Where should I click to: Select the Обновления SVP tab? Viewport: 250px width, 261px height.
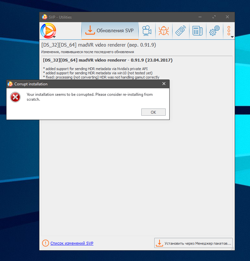[x=110, y=31]
